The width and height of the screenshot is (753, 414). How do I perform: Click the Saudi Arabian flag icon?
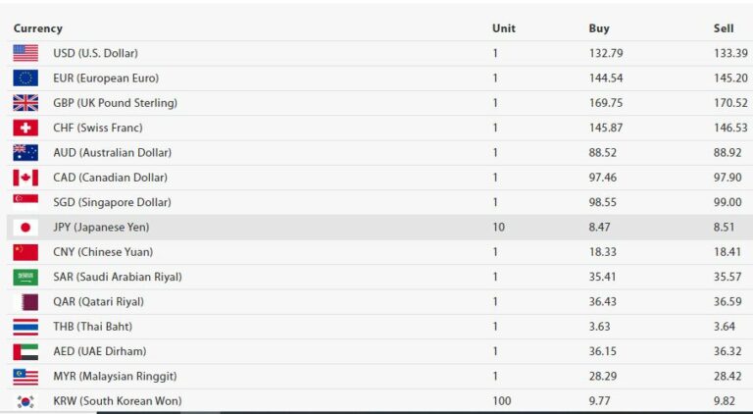click(25, 277)
